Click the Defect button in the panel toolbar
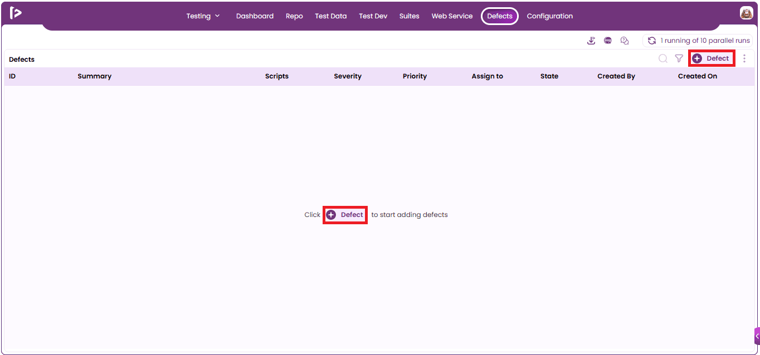 [x=712, y=58]
